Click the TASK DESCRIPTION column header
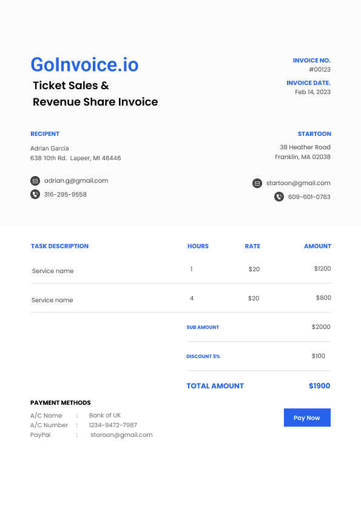Image resolution: width=361 pixels, height=511 pixels. point(59,246)
